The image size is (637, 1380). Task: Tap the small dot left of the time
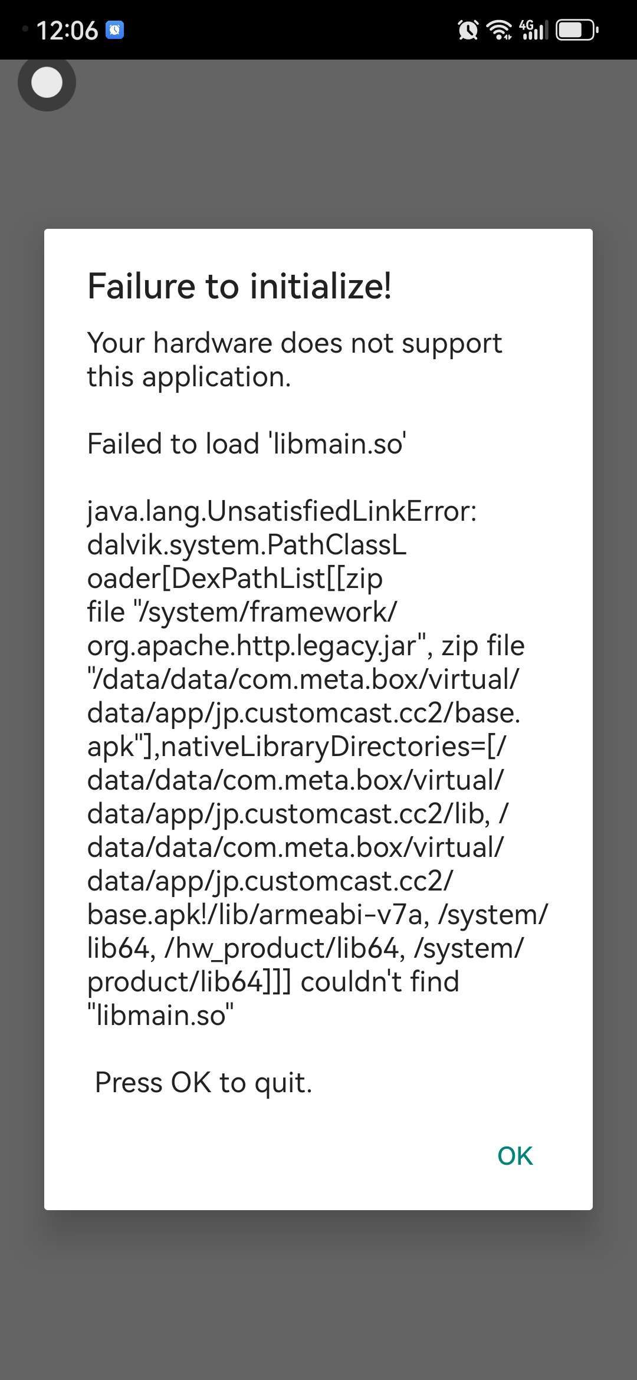coord(25,28)
